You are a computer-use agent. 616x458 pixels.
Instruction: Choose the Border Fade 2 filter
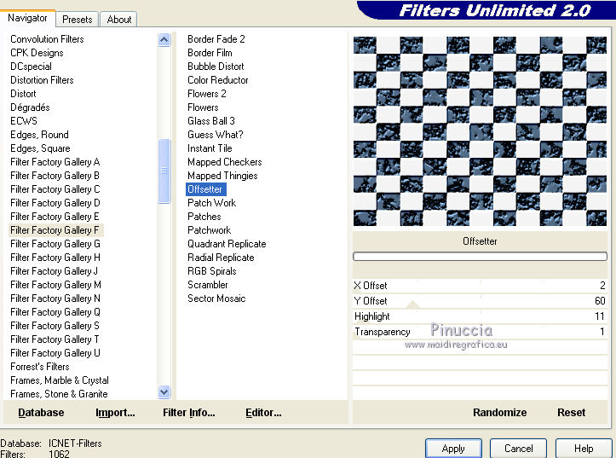pos(216,39)
